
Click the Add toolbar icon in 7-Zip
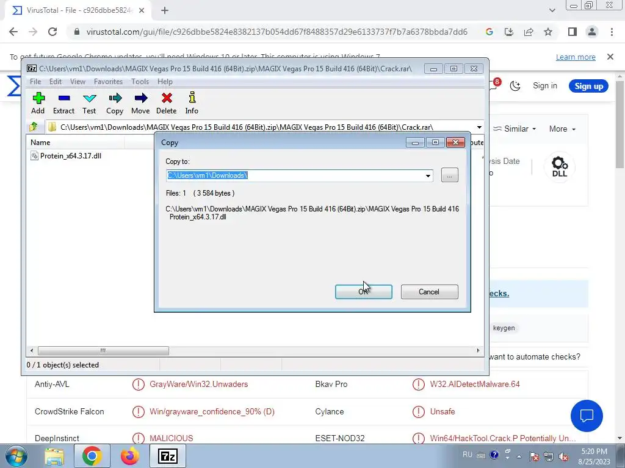pos(38,102)
